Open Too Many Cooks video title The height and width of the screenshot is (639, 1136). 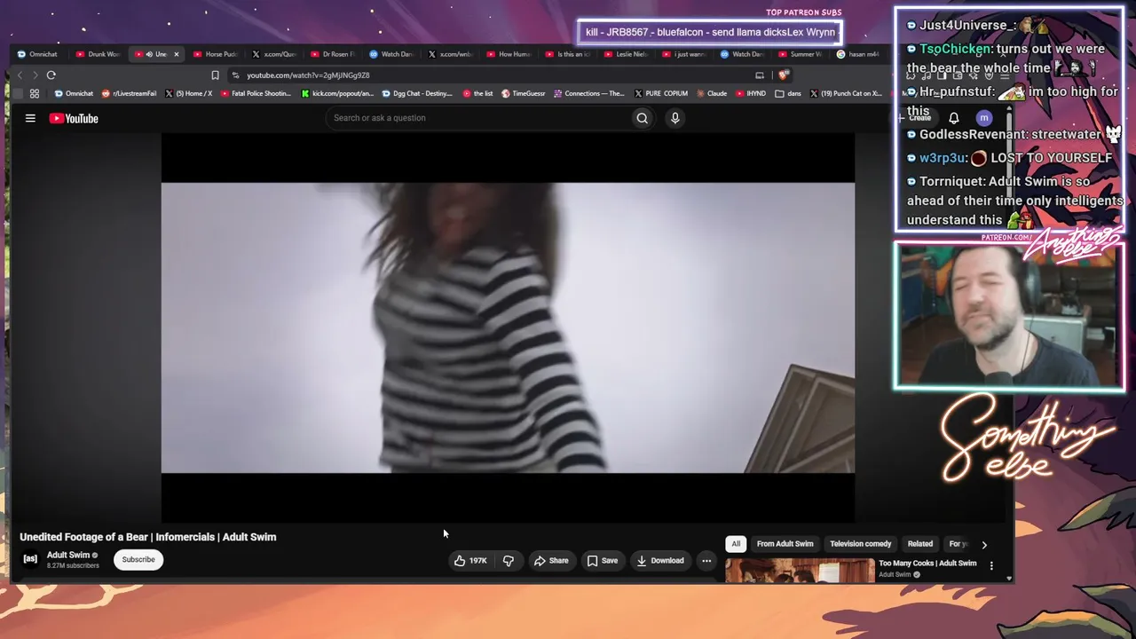[x=927, y=564]
